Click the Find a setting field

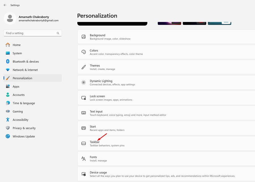(33, 33)
